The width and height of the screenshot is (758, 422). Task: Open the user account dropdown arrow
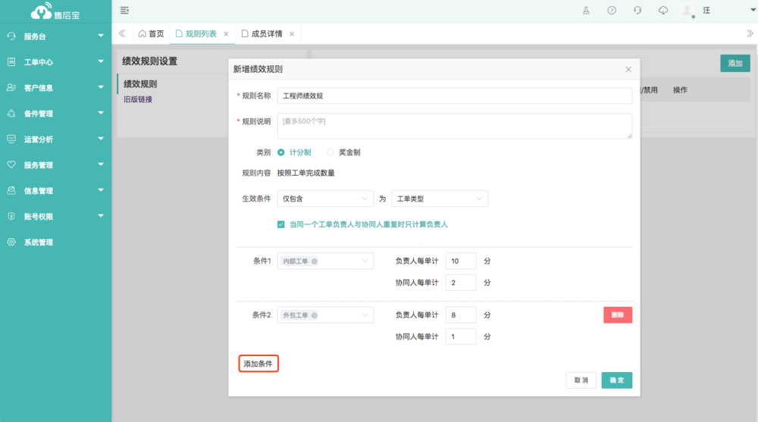pyautogui.click(x=753, y=10)
